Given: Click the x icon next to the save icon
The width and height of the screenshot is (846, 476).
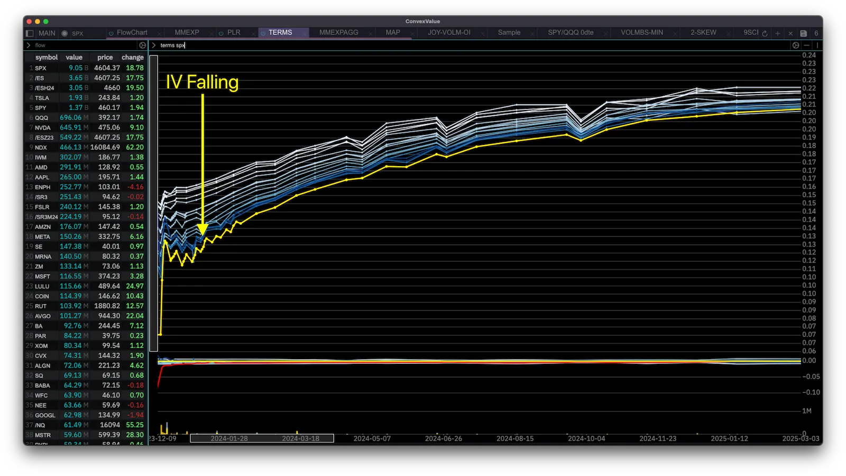Looking at the screenshot, I should [790, 33].
